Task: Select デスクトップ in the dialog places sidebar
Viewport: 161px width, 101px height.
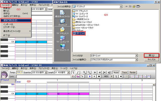Action: 62,22
